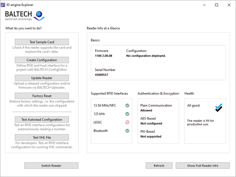Click the 'LEGIC' interface label
This screenshot has width=236, height=177.
(x=98, y=122)
